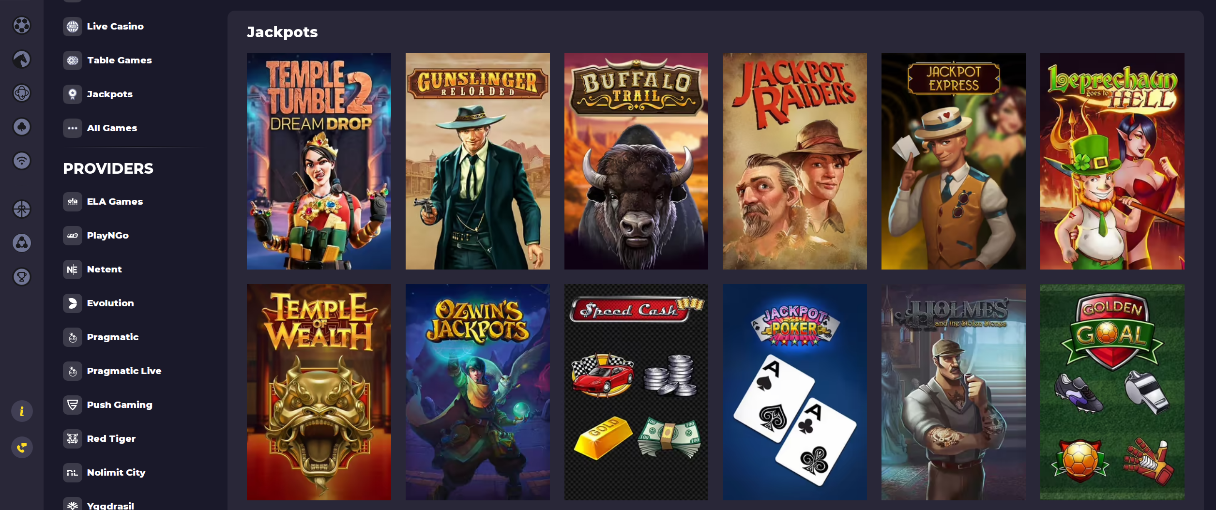The image size is (1216, 510).
Task: Launch Temple Tumble 2 Dream Drop game
Action: point(319,161)
